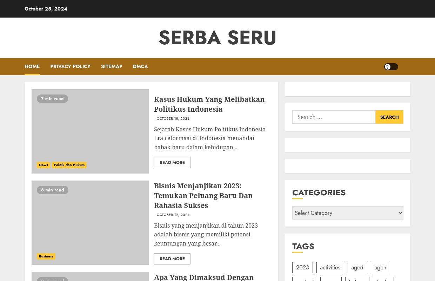Click READ MORE for Bisnis Menjanjikan article
The image size is (435, 281).
[x=172, y=259]
